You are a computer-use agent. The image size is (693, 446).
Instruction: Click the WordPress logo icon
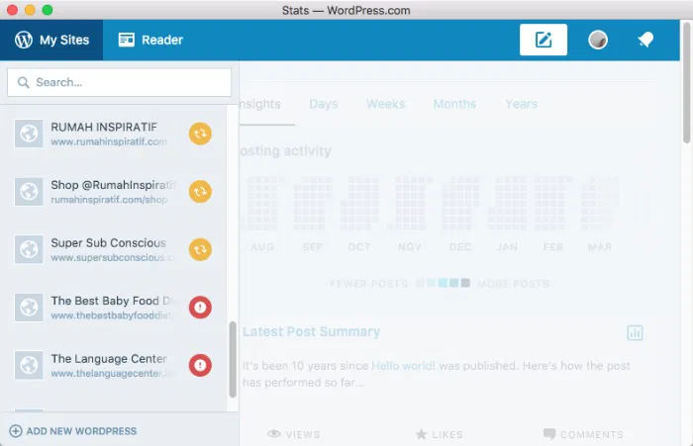[24, 40]
